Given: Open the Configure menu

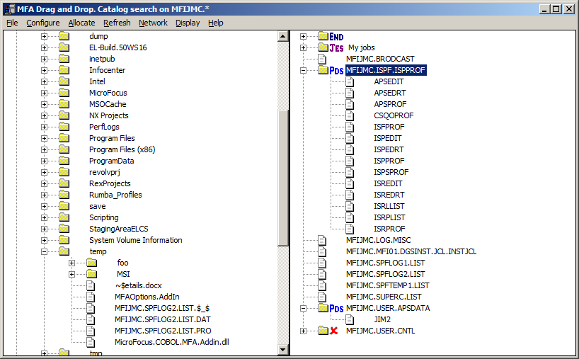Looking at the screenshot, I should [x=43, y=23].
